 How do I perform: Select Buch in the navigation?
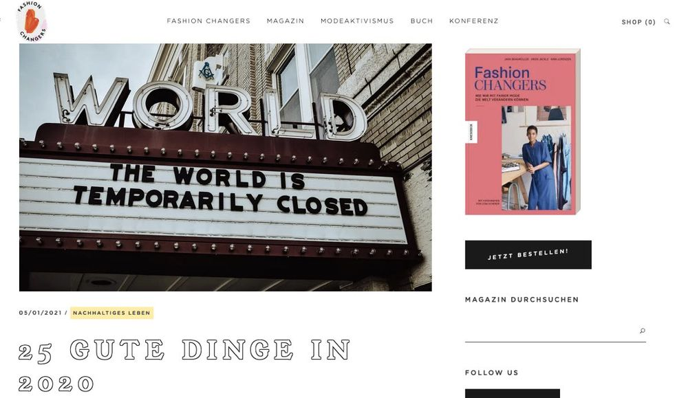(422, 21)
